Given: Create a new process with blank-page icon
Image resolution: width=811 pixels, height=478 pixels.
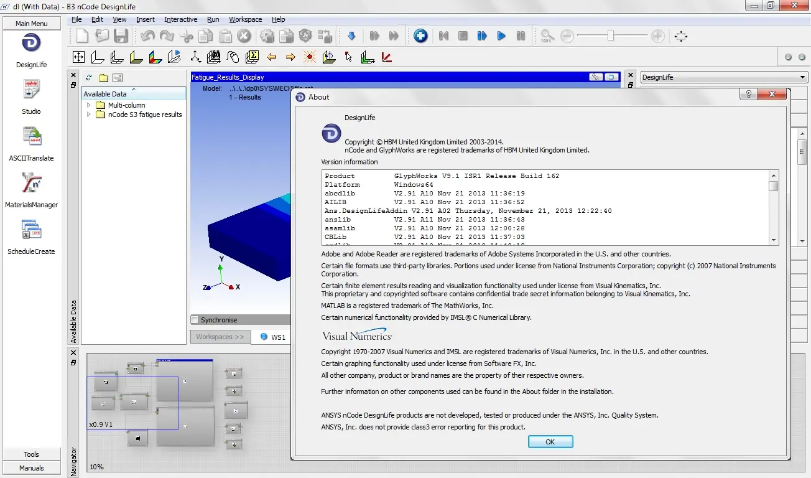Looking at the screenshot, I should pyautogui.click(x=83, y=36).
